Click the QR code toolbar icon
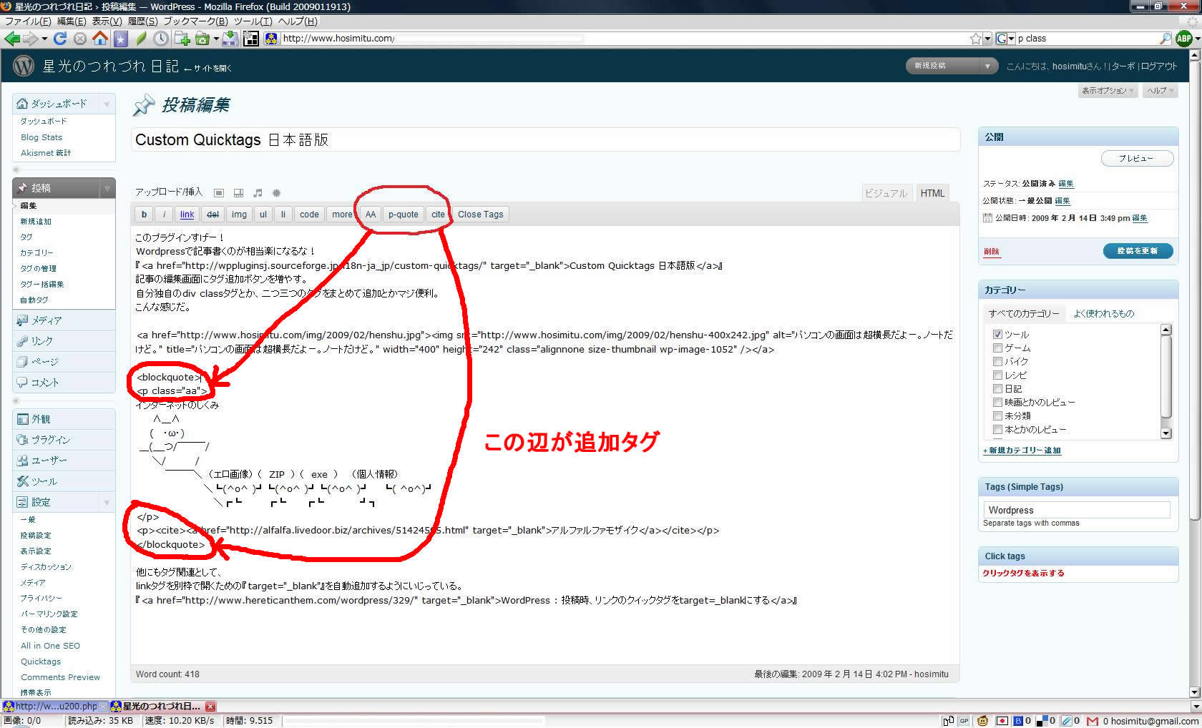Image resolution: width=1202 pixels, height=728 pixels. pyautogui.click(x=250, y=39)
